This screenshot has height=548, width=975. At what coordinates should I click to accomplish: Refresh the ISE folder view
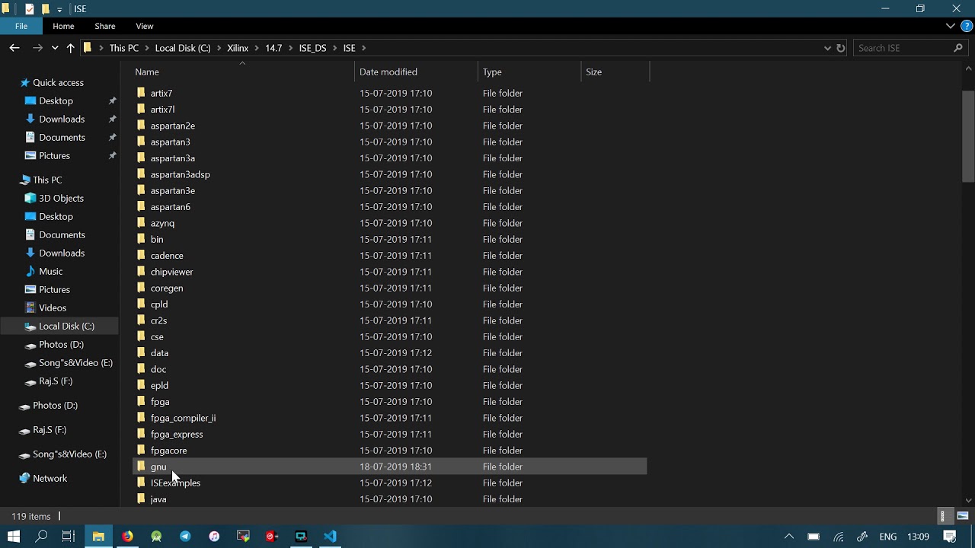tap(841, 48)
